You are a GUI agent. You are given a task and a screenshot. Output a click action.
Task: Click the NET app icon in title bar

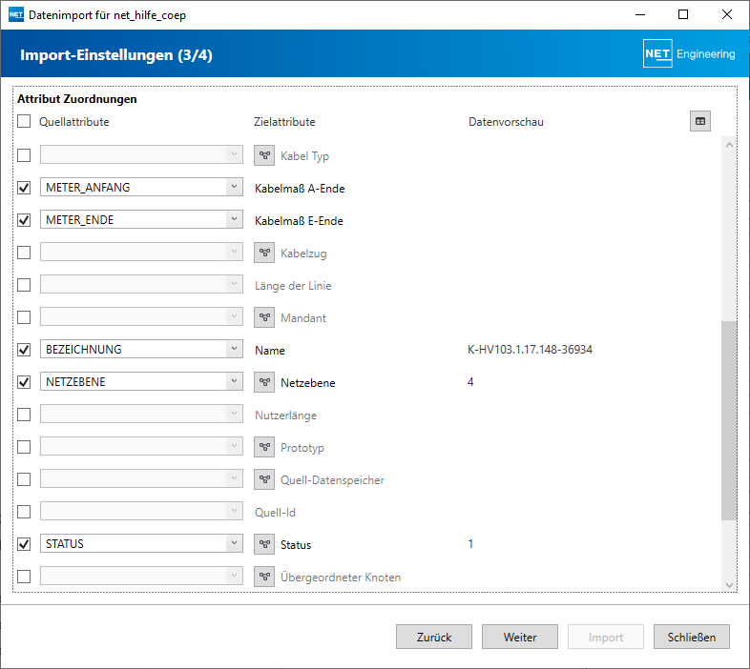pyautogui.click(x=16, y=15)
